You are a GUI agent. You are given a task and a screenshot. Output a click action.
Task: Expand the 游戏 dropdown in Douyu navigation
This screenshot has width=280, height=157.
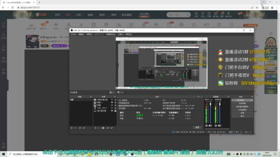102,15
